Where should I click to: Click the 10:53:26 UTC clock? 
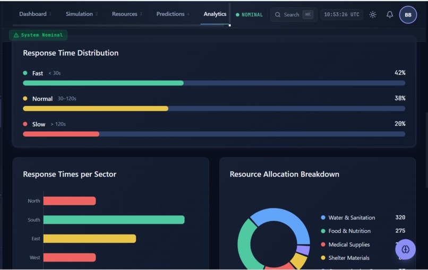(341, 14)
